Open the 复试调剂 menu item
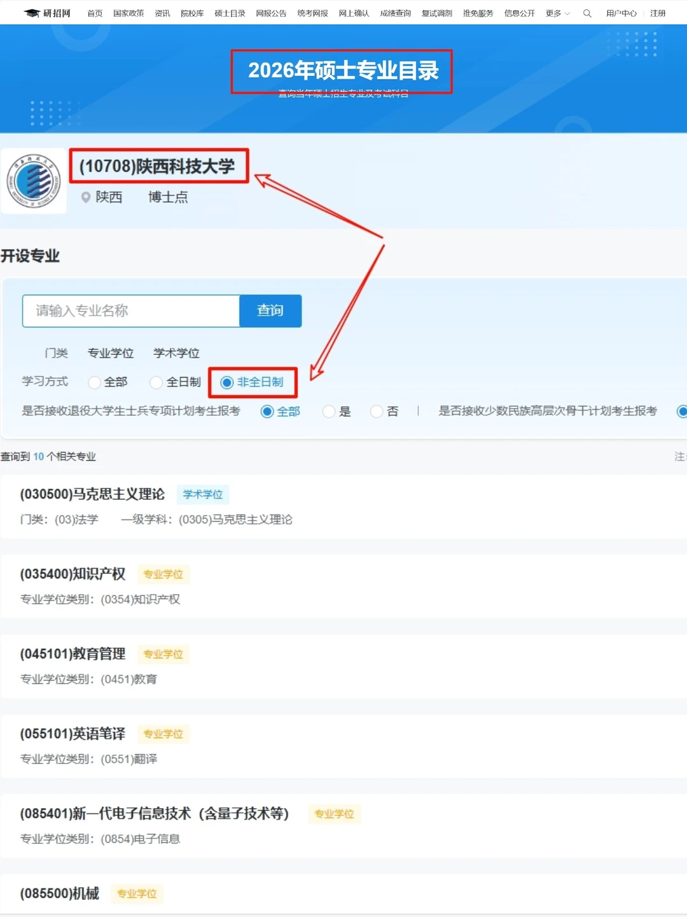Screen dimensions: 687x917 pyautogui.click(x=436, y=13)
